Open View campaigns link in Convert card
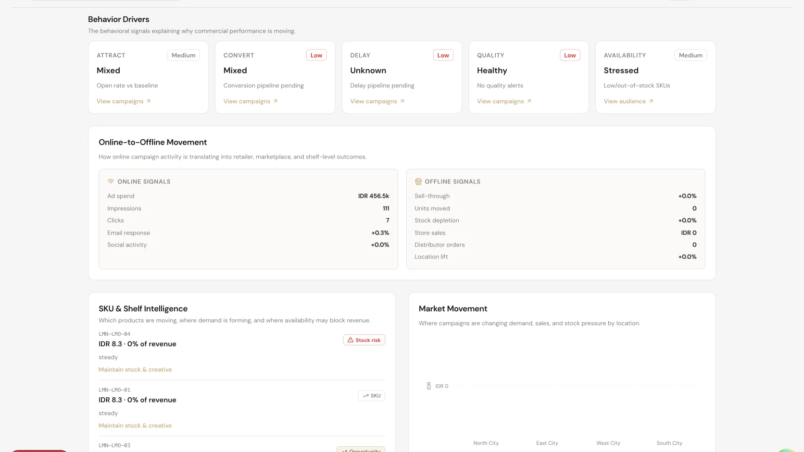The height and width of the screenshot is (452, 804). [x=251, y=101]
